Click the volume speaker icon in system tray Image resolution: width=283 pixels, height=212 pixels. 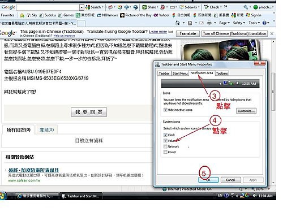pos(254,196)
